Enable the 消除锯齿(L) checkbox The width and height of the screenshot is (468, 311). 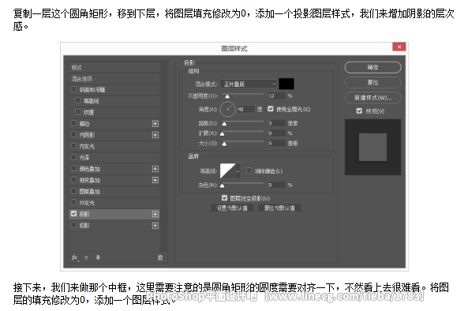tap(249, 170)
